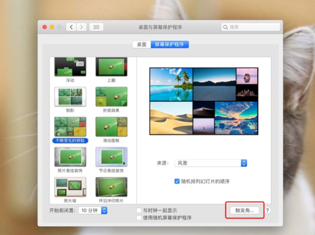Image resolution: width=315 pixels, height=235 pixels.
Task: Select the 上翻 screen saver thumbnail
Action: pos(112,67)
